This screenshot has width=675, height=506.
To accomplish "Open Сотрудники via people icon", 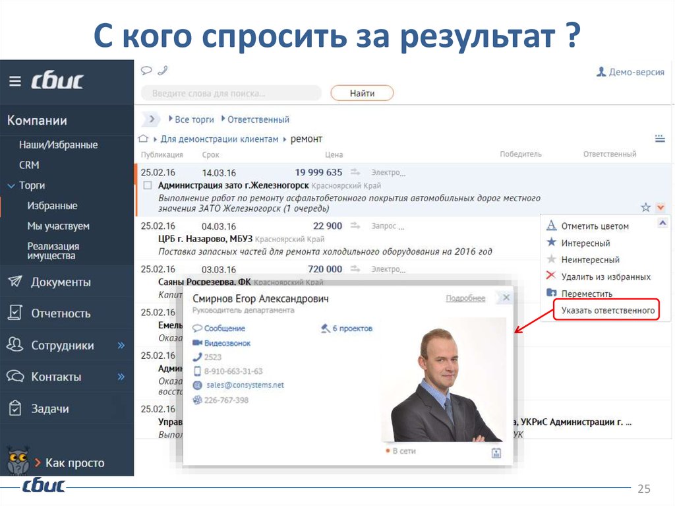I will (15, 345).
